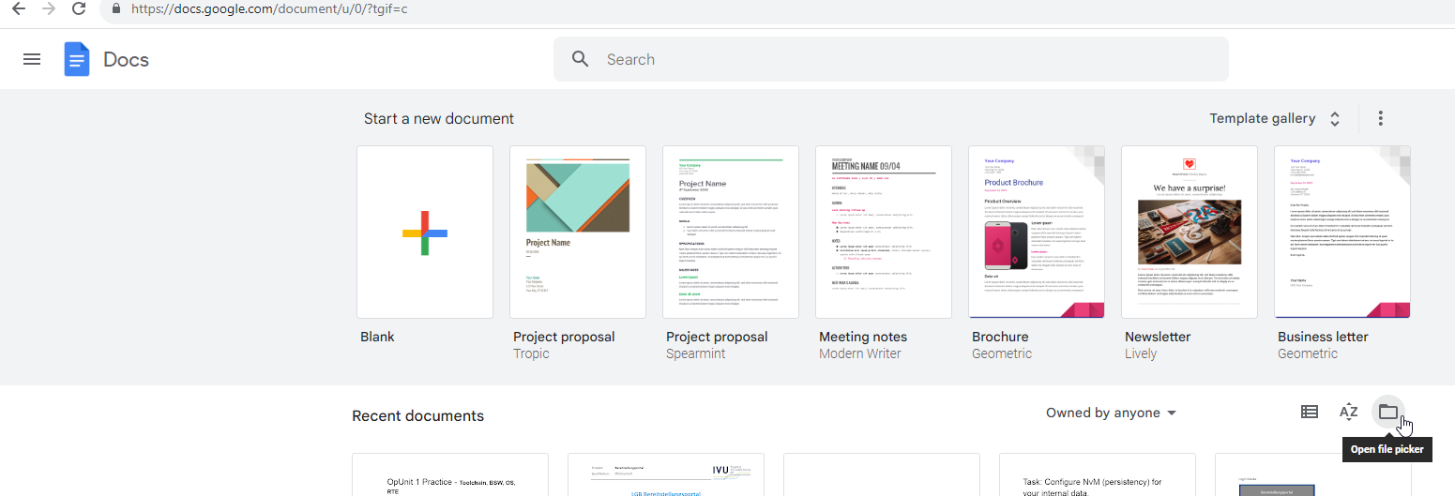Switch to list view layout
The width and height of the screenshot is (1455, 496).
click(x=1310, y=412)
